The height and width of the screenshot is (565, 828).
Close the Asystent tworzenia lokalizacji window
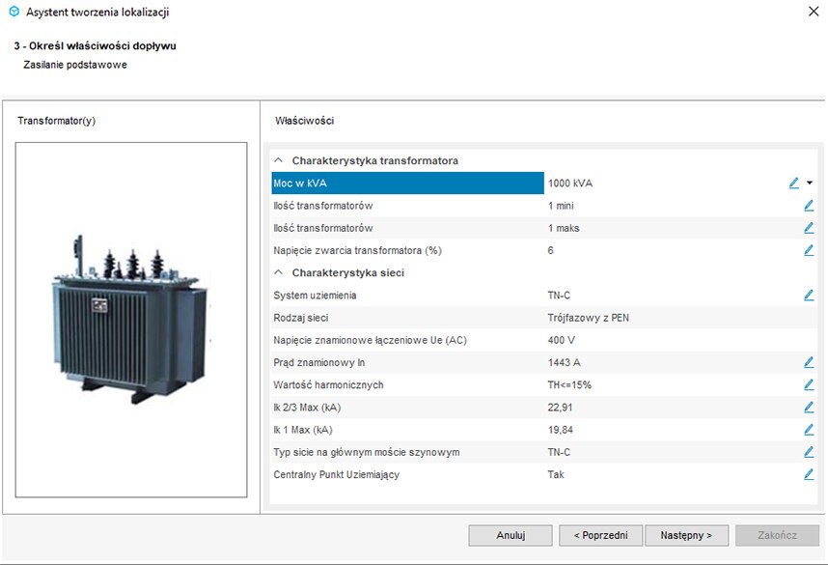point(812,12)
